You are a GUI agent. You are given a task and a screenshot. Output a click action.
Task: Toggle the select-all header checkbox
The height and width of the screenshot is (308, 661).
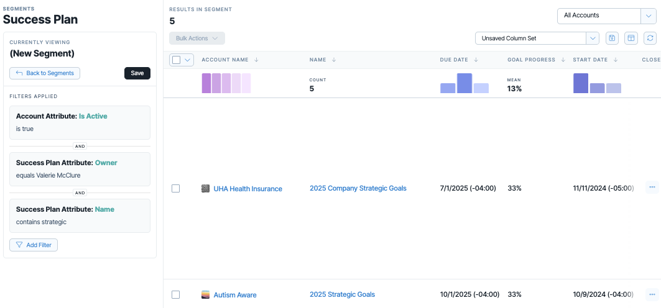pyautogui.click(x=177, y=60)
